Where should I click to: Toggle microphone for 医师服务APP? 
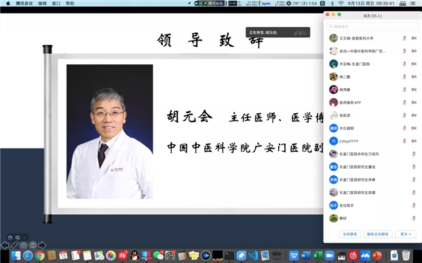pyautogui.click(x=404, y=102)
